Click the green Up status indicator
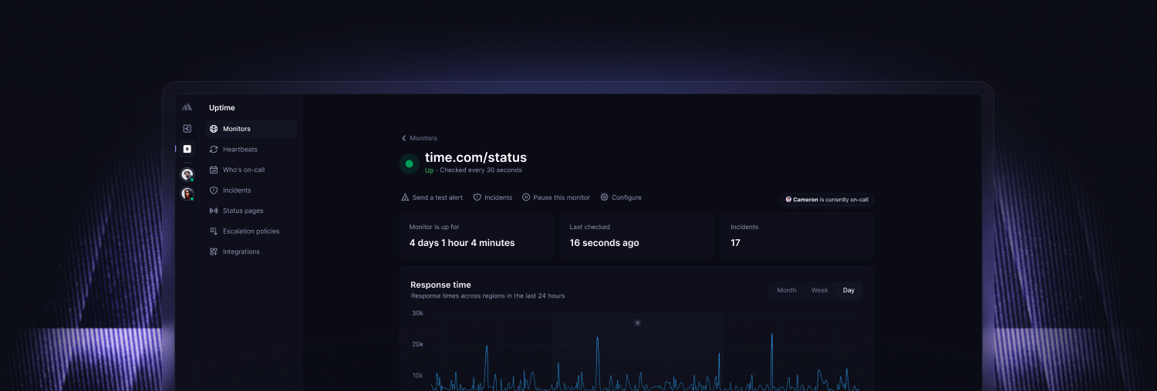Image resolution: width=1157 pixels, height=391 pixels. 409,163
